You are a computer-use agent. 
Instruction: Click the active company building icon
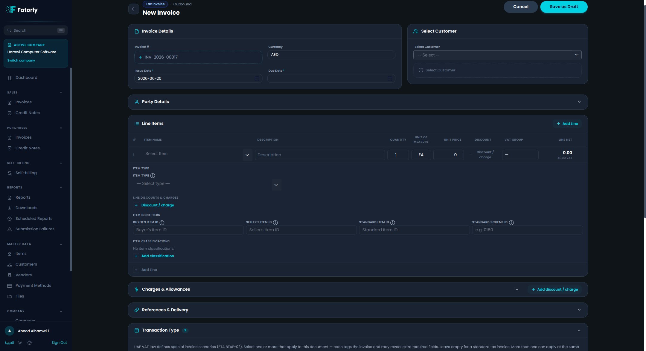coord(9,45)
